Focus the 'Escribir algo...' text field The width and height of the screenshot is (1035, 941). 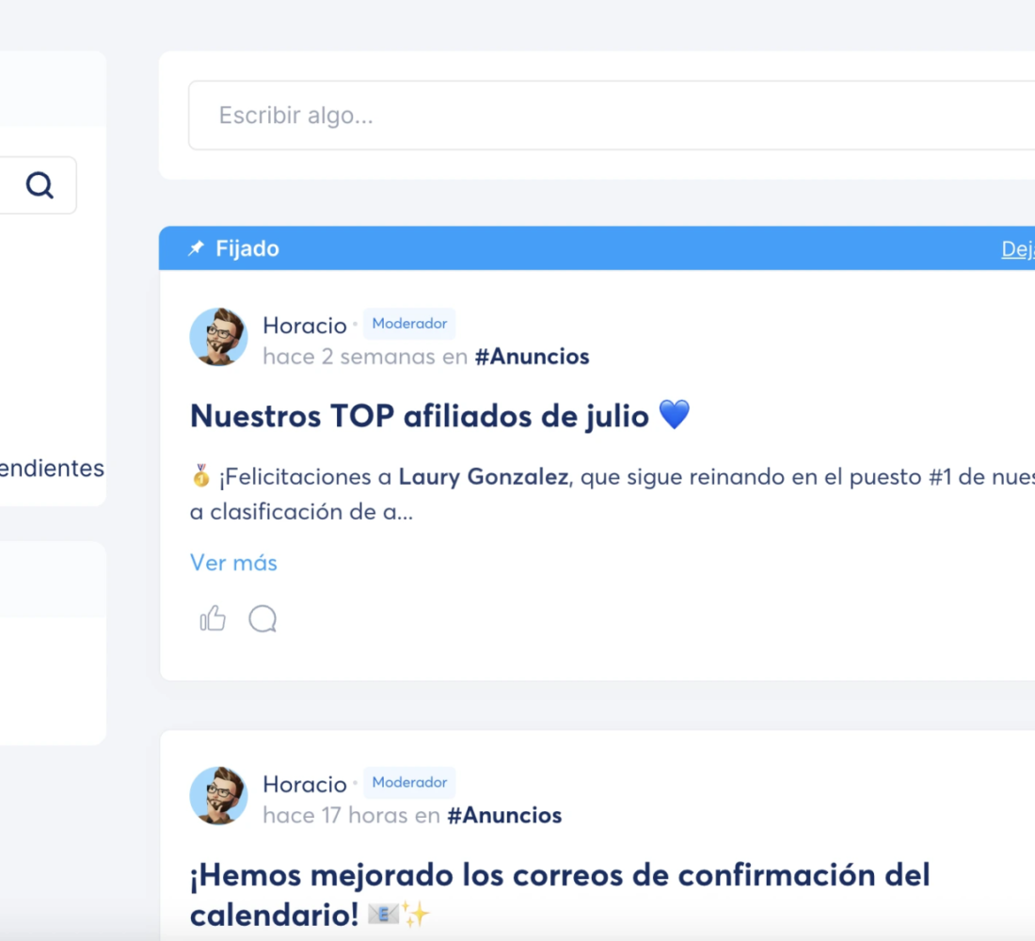(x=612, y=116)
